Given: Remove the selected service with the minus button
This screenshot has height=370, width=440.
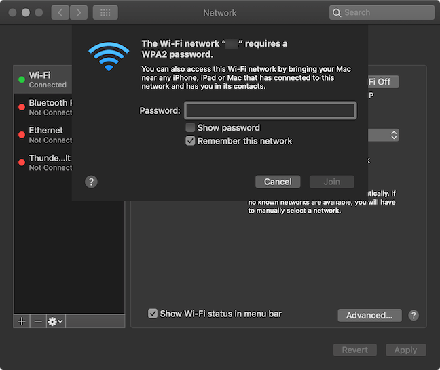Looking at the screenshot, I should 38,321.
